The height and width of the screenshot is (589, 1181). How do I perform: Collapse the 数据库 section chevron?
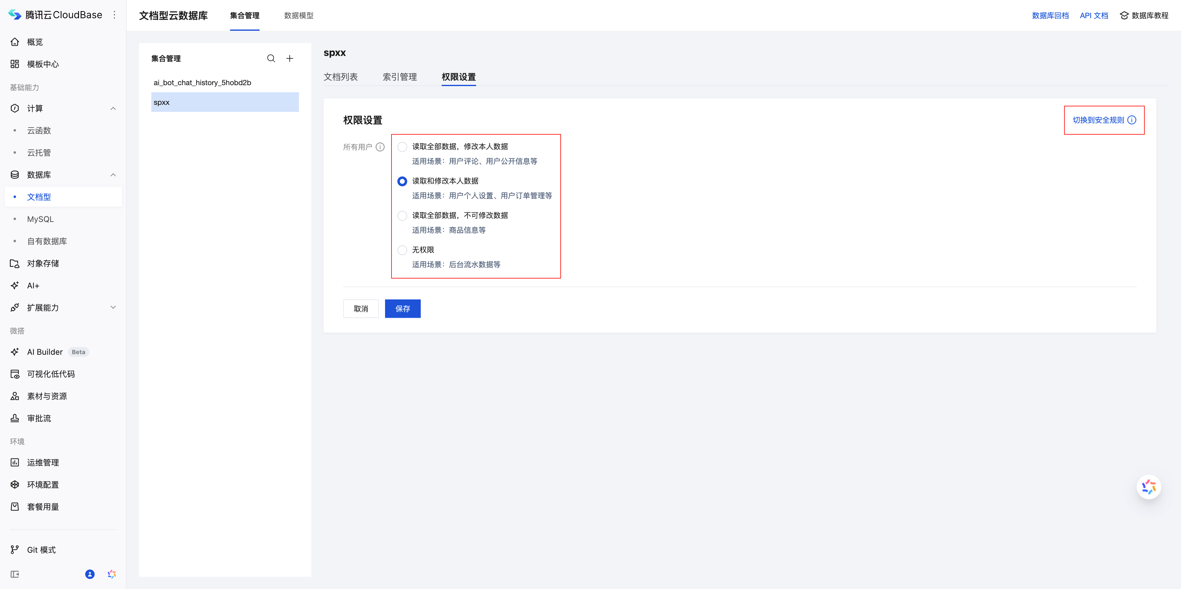pos(113,175)
